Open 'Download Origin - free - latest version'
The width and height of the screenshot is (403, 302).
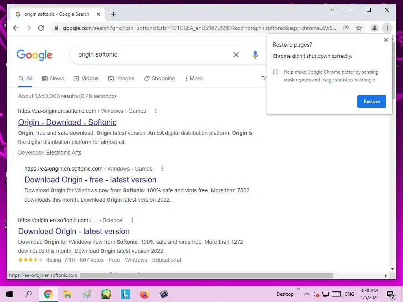[x=91, y=180]
